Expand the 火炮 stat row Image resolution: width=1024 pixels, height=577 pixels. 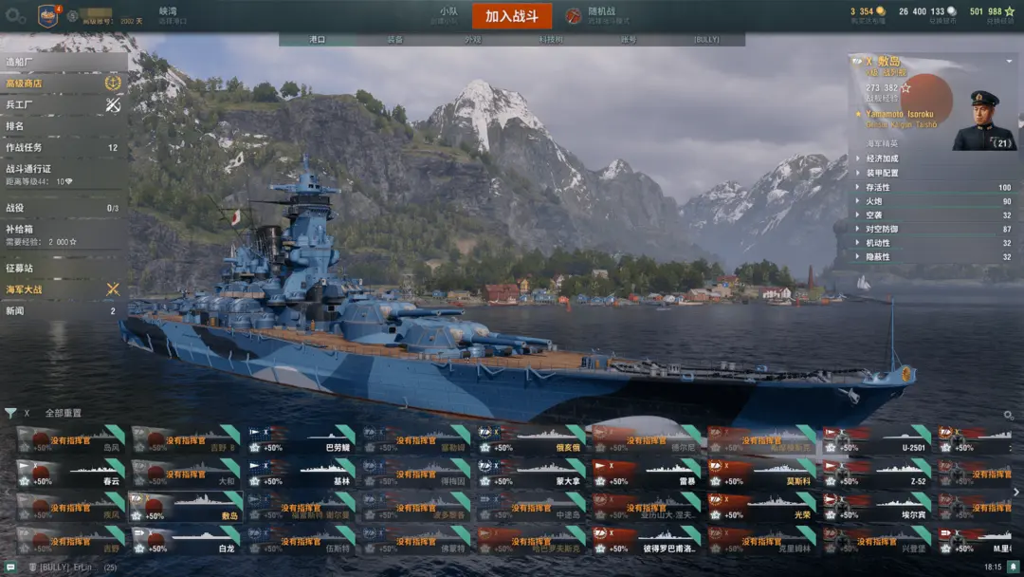pyautogui.click(x=934, y=201)
